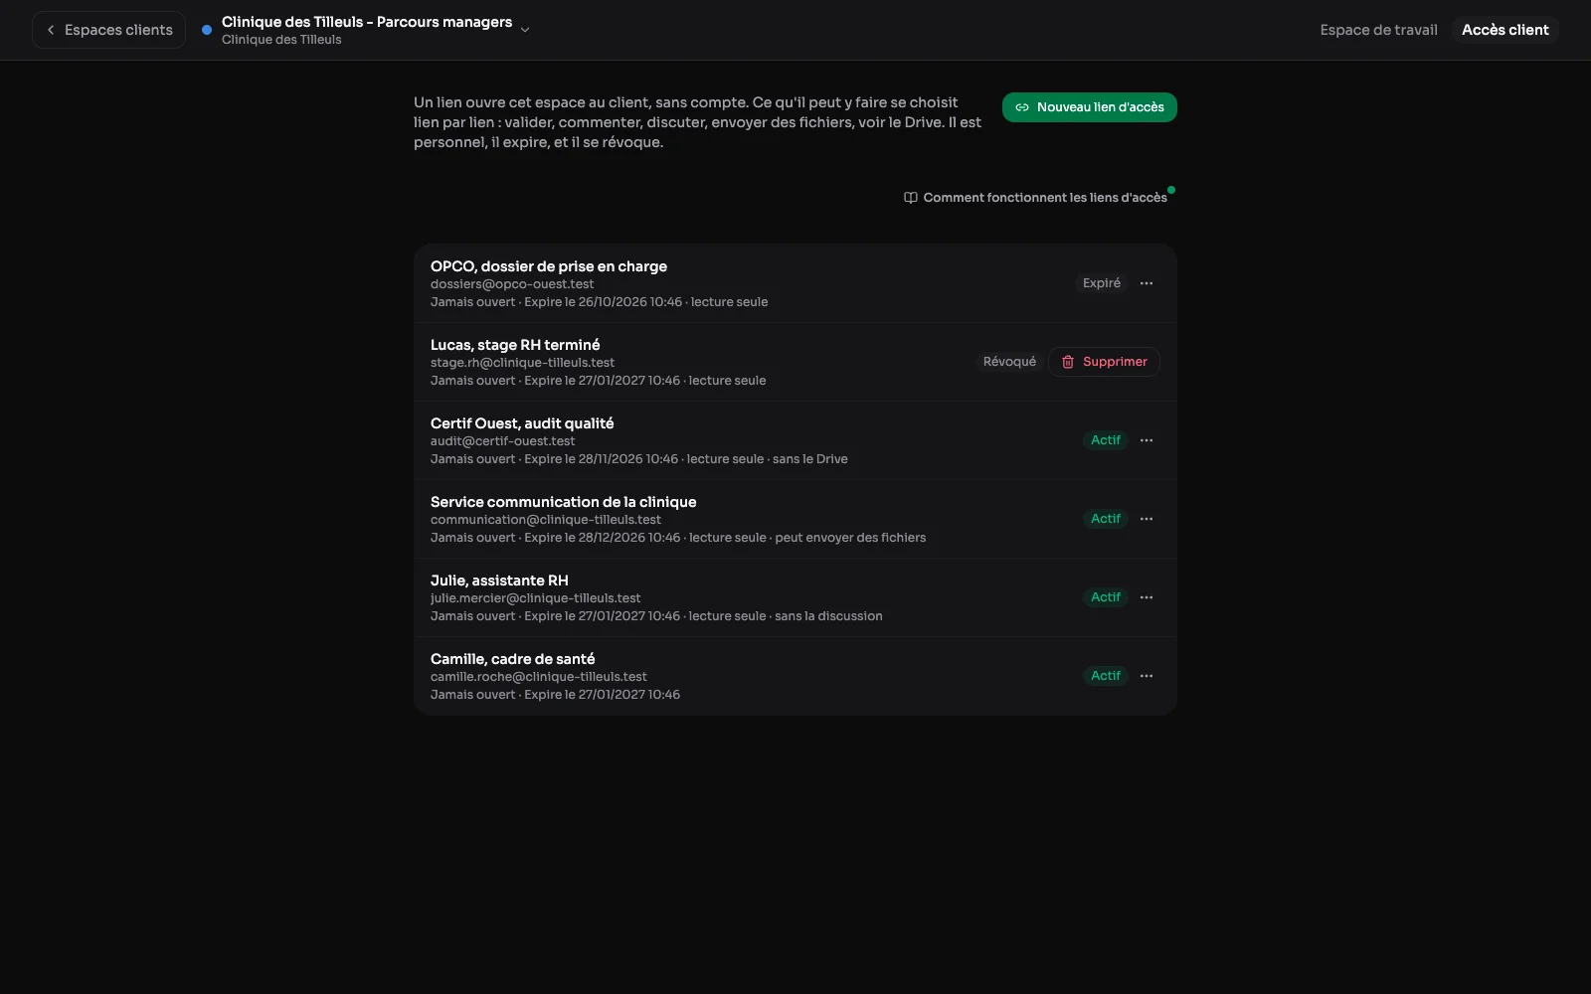Click the Expiré badge on OPCO row
1591x994 pixels.
click(x=1102, y=283)
